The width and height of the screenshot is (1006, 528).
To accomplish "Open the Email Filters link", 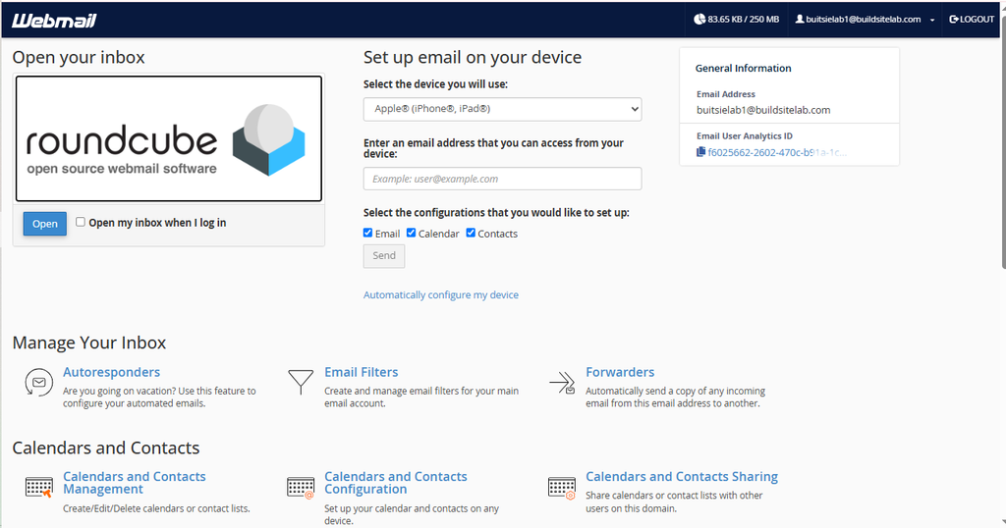I will [x=362, y=372].
